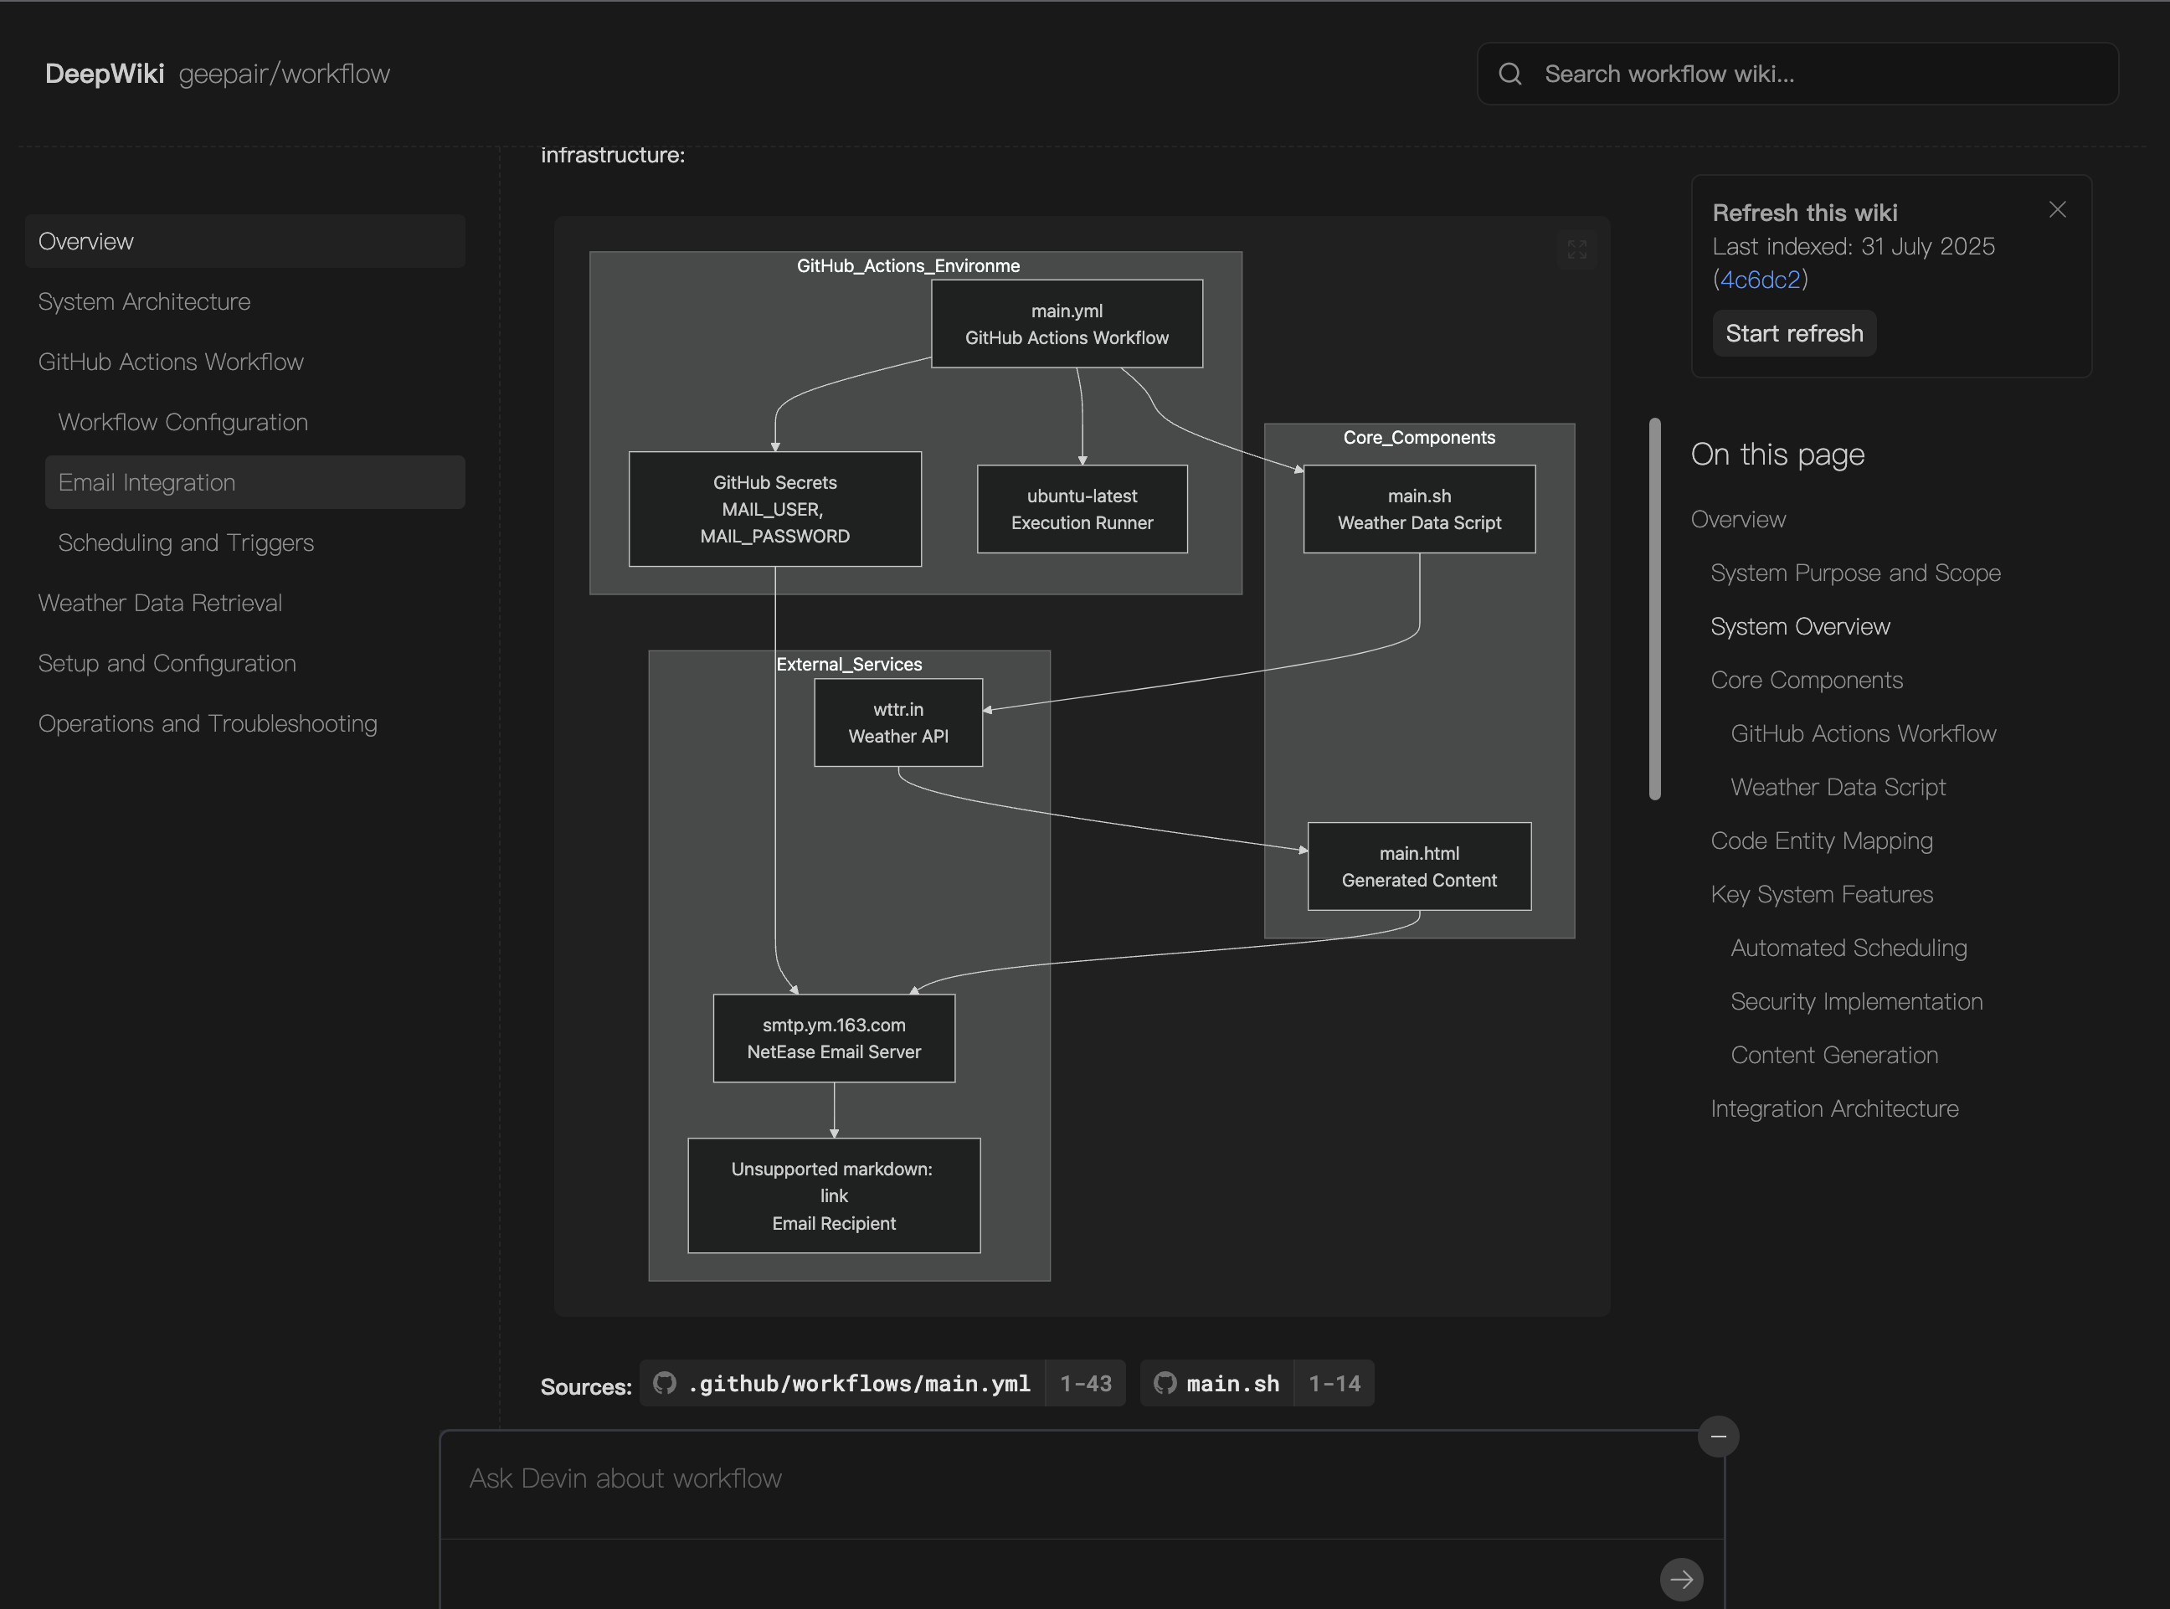Open Scheduling and Triggers subpage
Image resolution: width=2170 pixels, height=1609 pixels.
coord(186,543)
